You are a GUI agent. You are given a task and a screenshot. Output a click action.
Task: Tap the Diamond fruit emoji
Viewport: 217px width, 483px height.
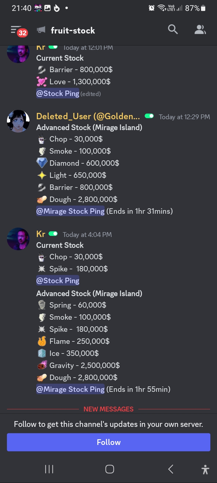click(42, 163)
